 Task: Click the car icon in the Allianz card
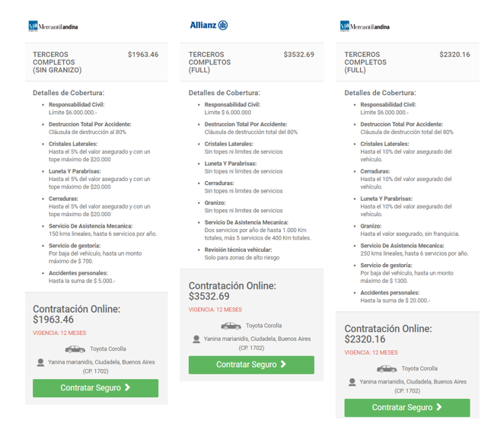coord(231,326)
